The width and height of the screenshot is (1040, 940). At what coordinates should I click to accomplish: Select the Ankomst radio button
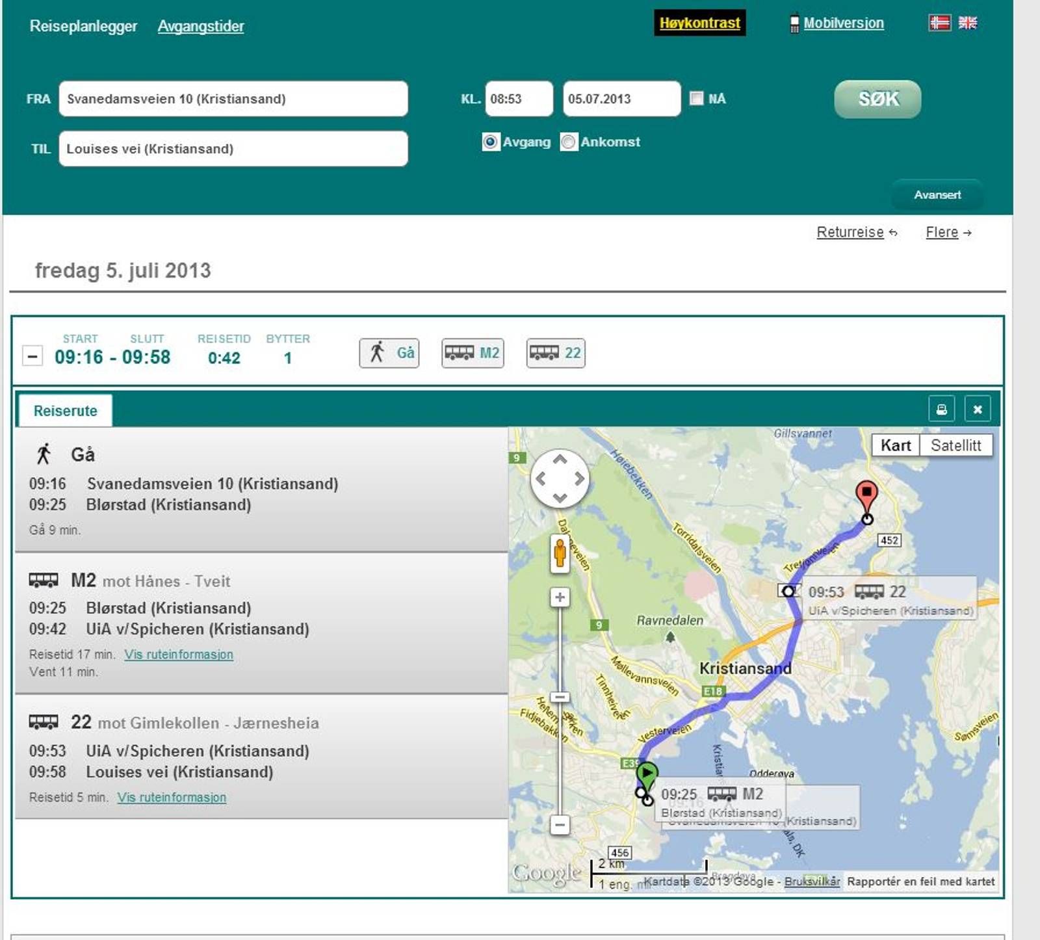pos(569,142)
